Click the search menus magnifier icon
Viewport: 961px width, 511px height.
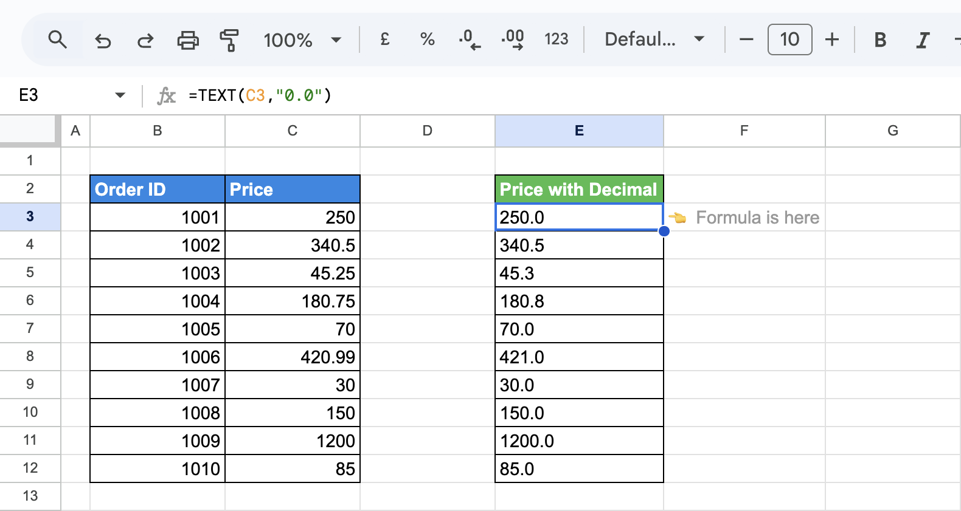coord(58,40)
